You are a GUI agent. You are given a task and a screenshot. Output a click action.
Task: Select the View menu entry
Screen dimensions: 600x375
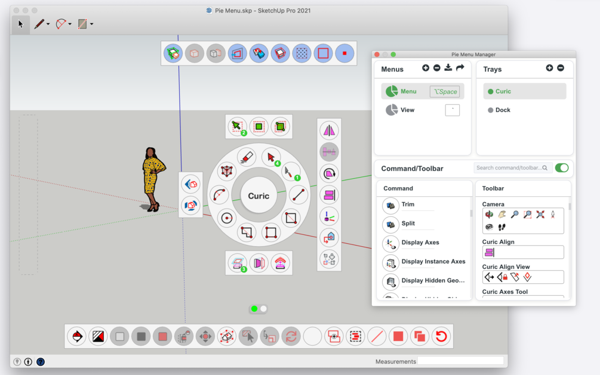[408, 110]
